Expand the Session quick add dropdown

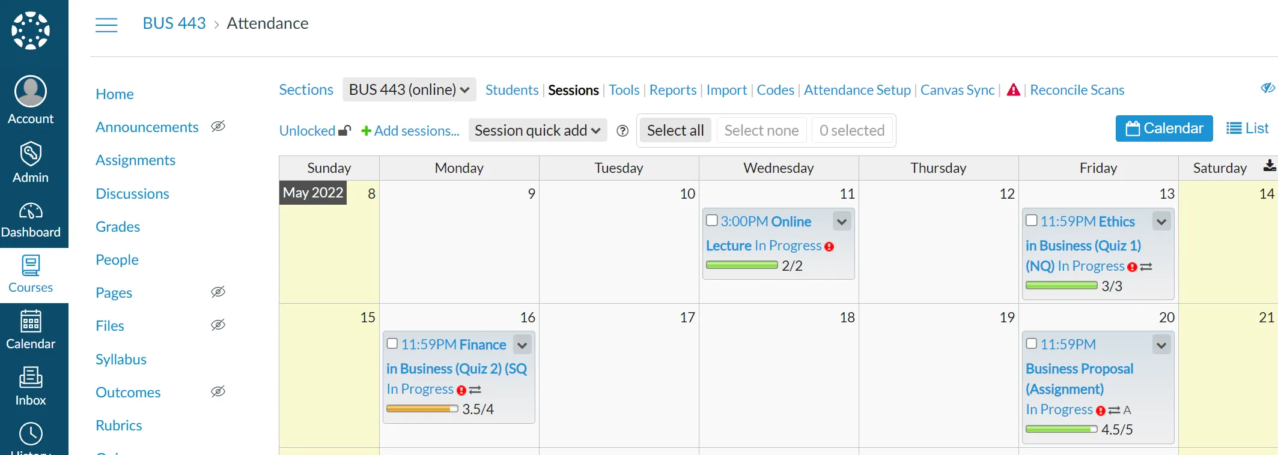point(538,130)
